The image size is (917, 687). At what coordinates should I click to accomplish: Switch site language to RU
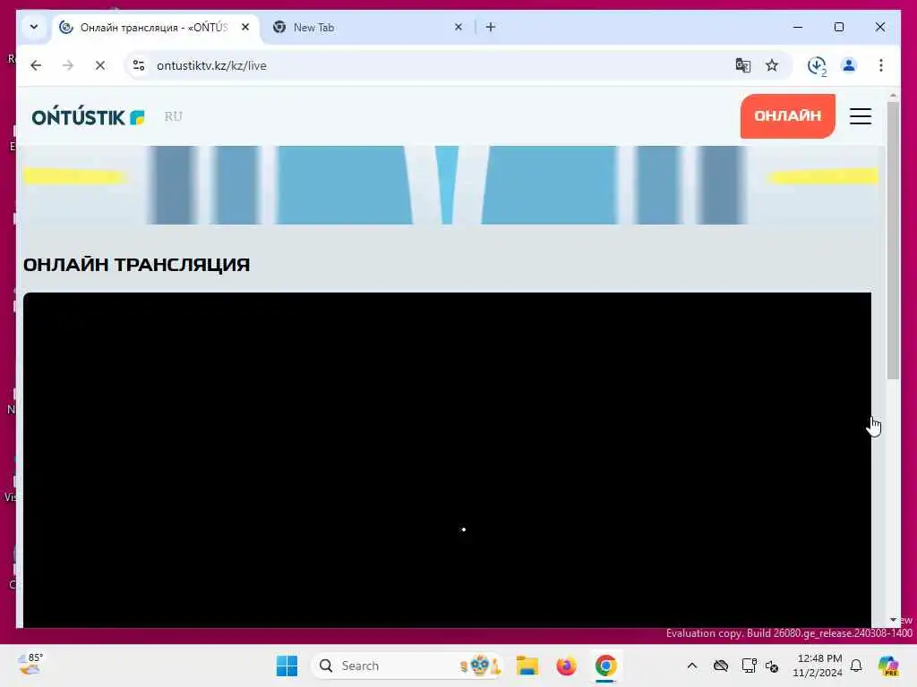tap(173, 116)
